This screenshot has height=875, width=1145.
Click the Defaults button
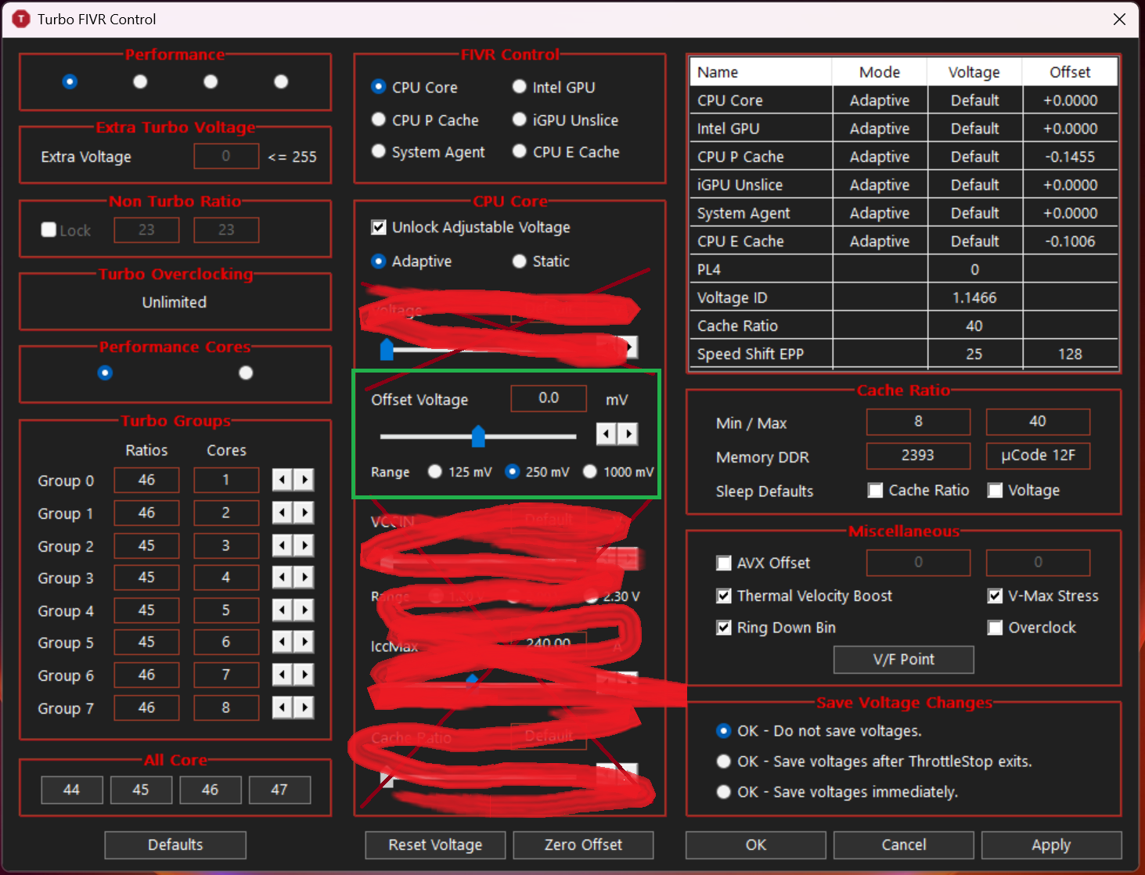175,845
